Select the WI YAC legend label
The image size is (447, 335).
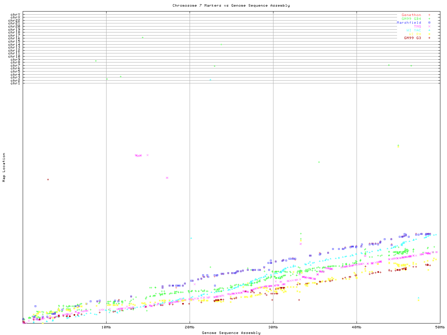point(413,30)
